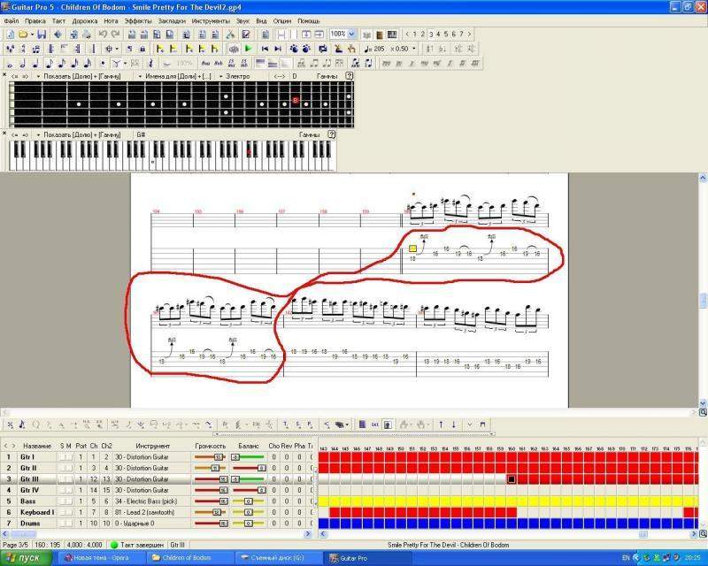The image size is (708, 566).
Task: Select the Keyboard I track row
Action: tap(37, 512)
